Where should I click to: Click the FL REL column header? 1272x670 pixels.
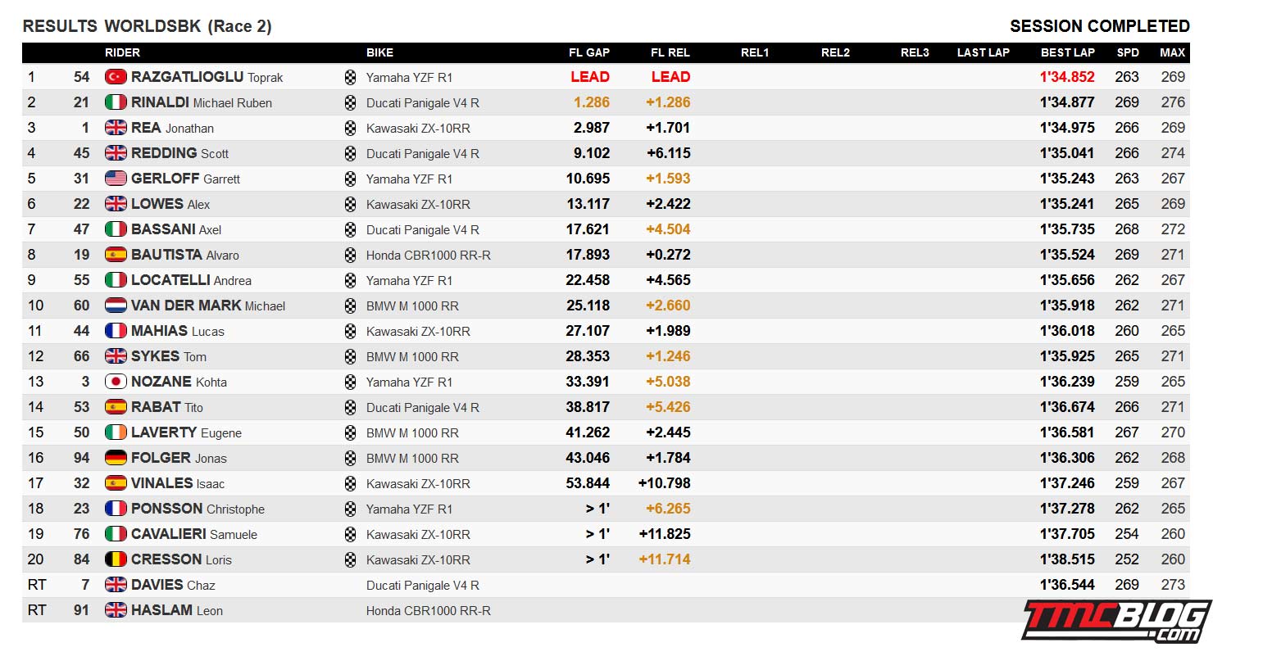click(x=670, y=52)
